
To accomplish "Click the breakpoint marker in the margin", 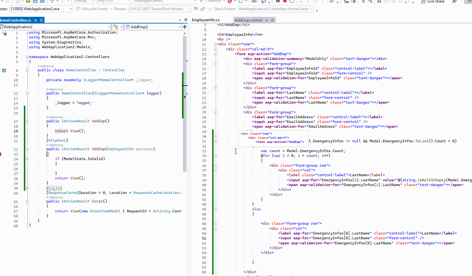I will click(x=0, y=154).
